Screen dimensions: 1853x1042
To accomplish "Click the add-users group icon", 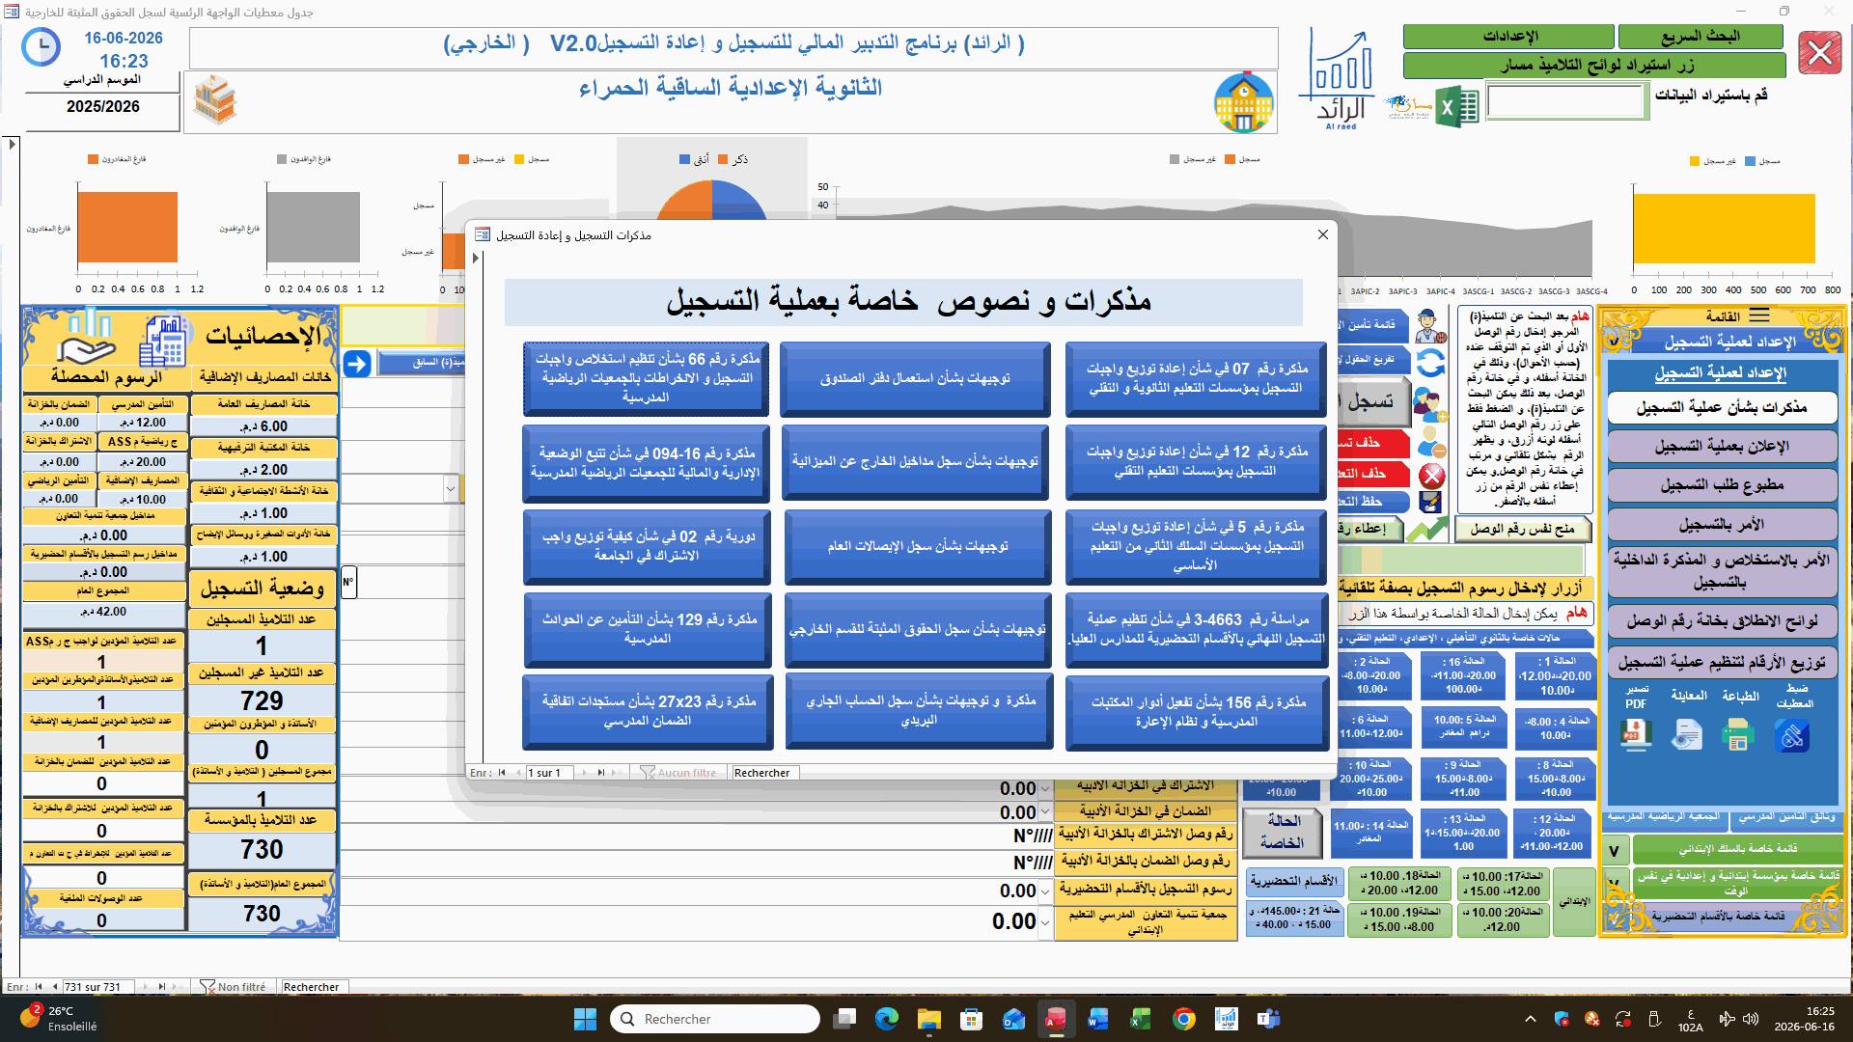I will [1431, 402].
